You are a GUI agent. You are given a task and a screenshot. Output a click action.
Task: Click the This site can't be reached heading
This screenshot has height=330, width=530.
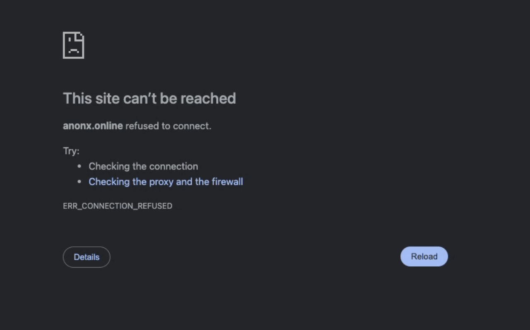click(149, 98)
